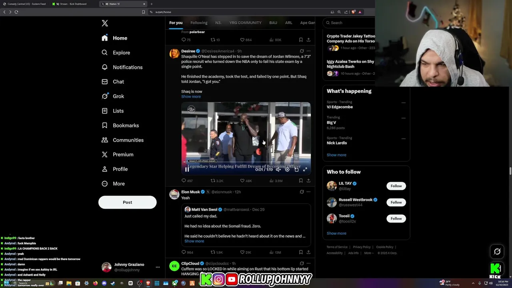Screen dimensions: 512x288
Task: Reply to Desiree's post with 497 replies
Action: click(187, 181)
